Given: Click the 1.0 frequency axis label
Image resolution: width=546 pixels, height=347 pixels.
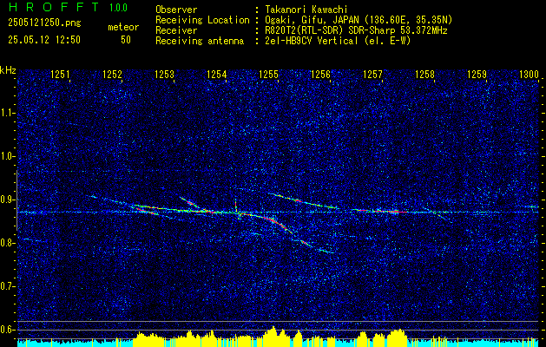Looking at the screenshot, I should click(8, 157).
